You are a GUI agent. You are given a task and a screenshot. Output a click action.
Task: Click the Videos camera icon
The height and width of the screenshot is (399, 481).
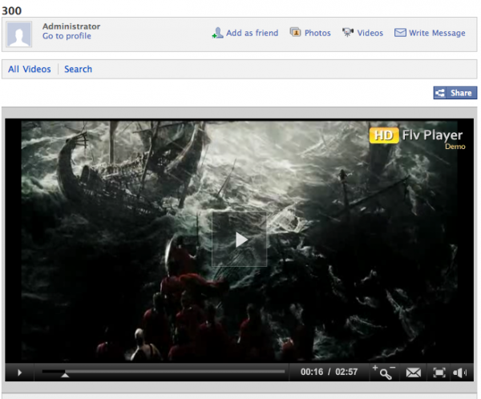pyautogui.click(x=348, y=32)
